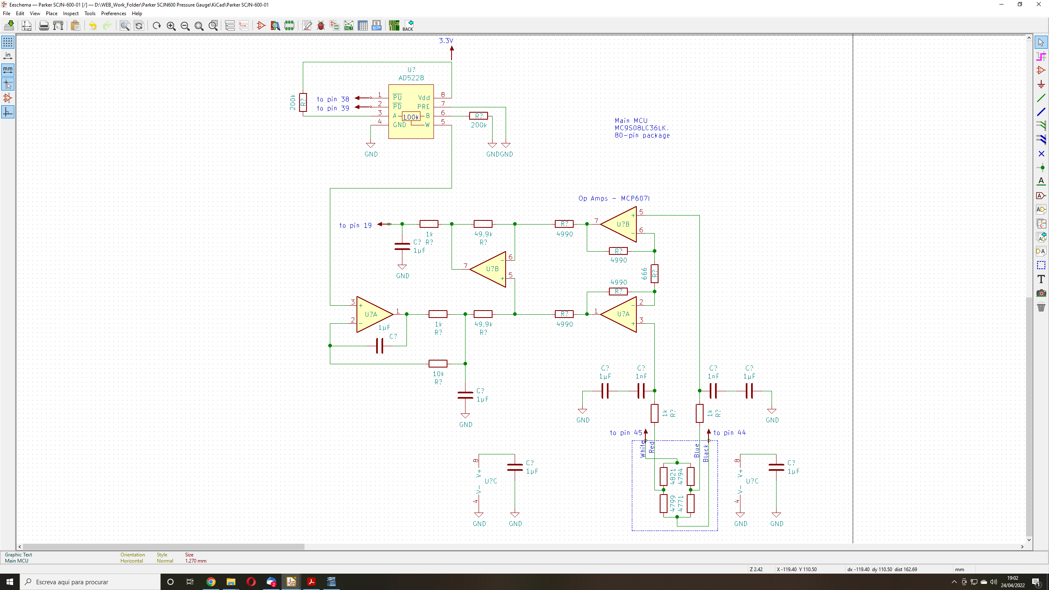Screen dimensions: 1049x590
Task: Switch units to inches
Action: [8, 56]
